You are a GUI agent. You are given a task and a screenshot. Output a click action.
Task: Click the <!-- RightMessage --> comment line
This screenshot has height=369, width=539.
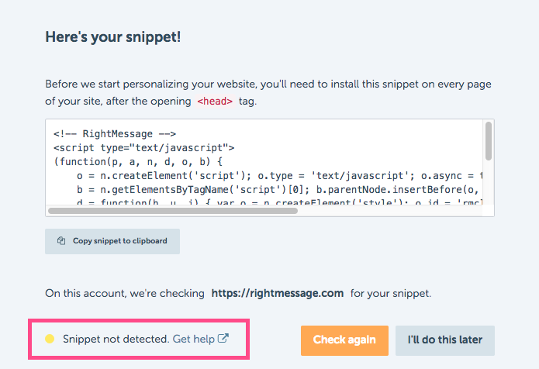point(115,133)
